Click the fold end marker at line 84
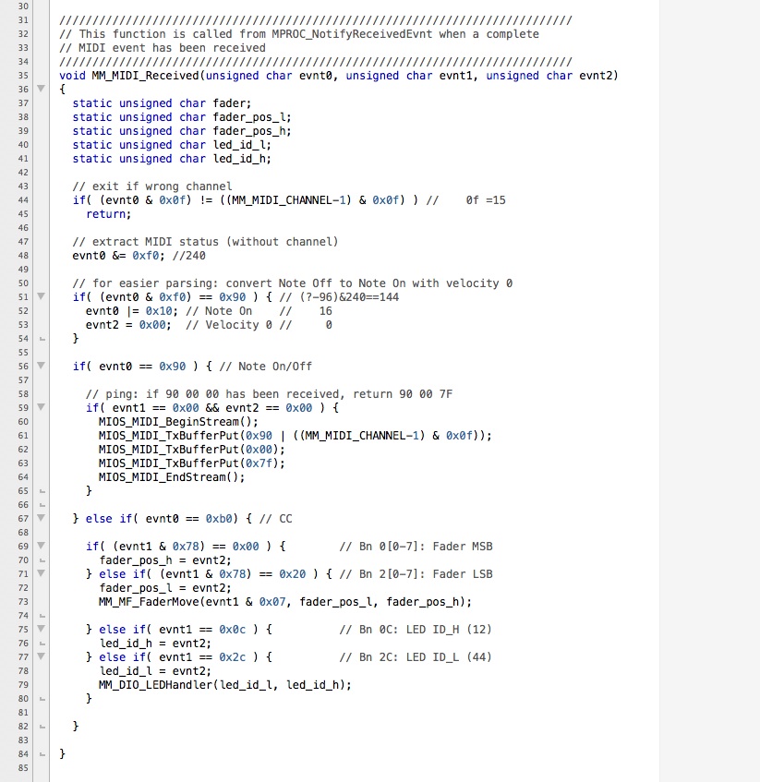The image size is (760, 782). coord(42,754)
